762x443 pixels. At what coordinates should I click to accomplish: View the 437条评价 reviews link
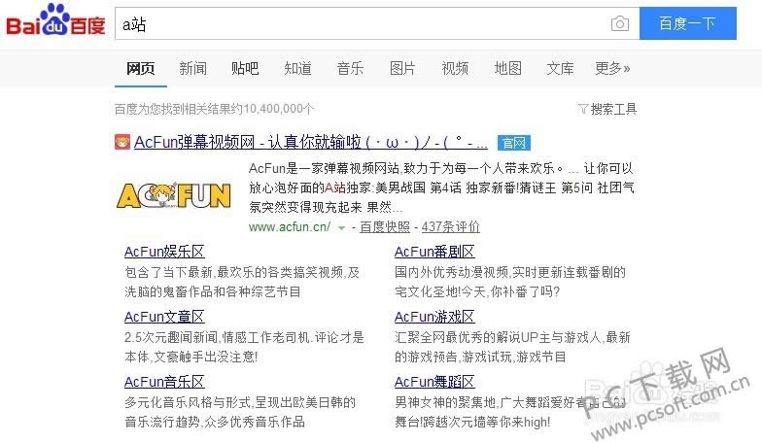click(450, 226)
